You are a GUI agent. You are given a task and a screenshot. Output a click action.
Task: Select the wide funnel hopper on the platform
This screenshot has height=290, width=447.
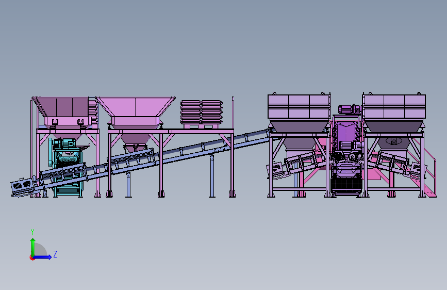pos(135,112)
